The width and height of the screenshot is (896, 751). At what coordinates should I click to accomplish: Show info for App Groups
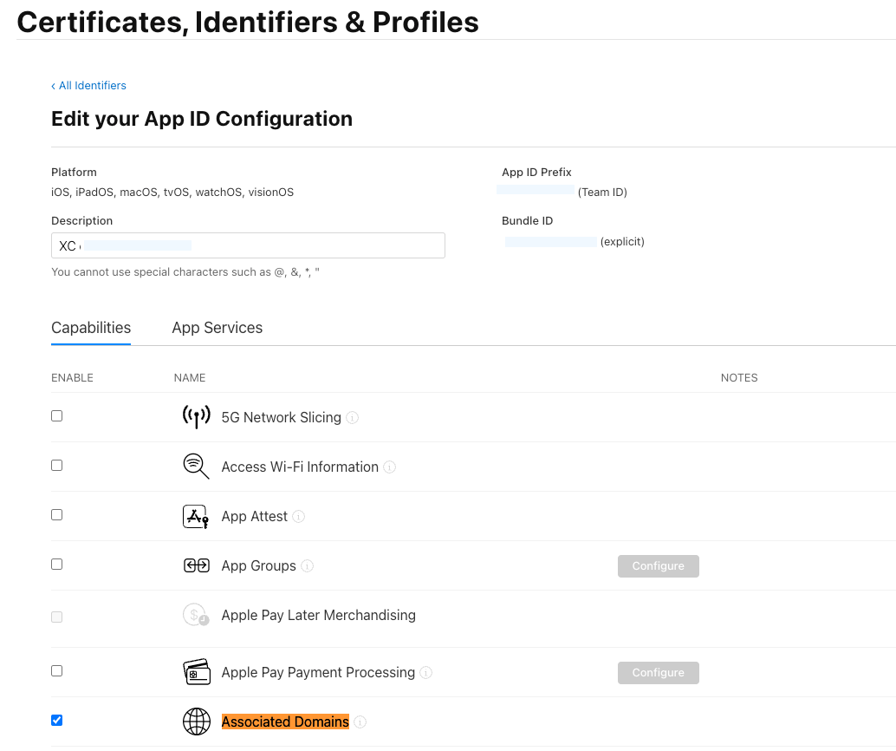coord(308,565)
